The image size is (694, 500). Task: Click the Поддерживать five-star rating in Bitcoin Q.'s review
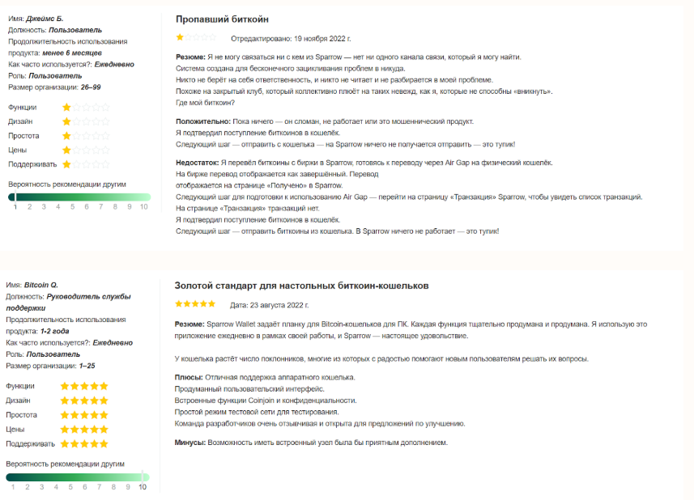84,444
